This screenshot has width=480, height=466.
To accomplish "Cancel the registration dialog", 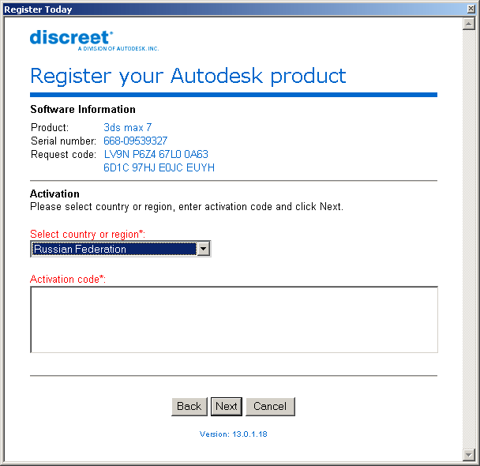I will pyautogui.click(x=270, y=406).
